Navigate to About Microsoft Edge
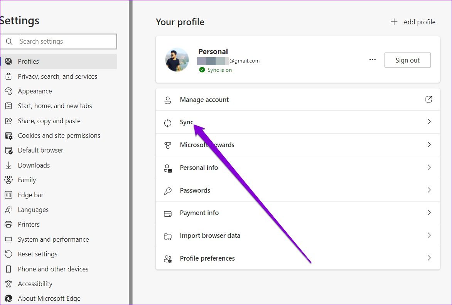This screenshot has width=452, height=305. click(x=59, y=298)
